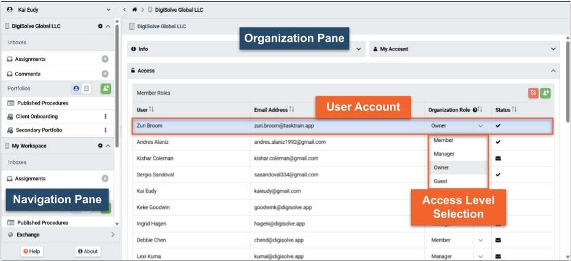Sort table by User column
Viewport: 571px width, 261px height.
tap(152, 110)
